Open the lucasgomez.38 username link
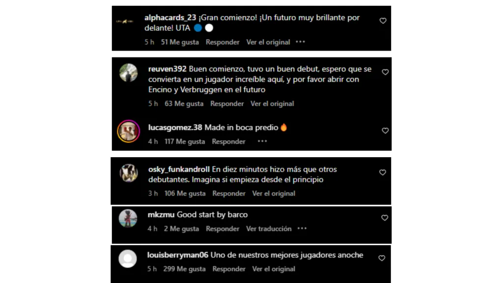The height and width of the screenshot is (283, 503). (x=175, y=128)
